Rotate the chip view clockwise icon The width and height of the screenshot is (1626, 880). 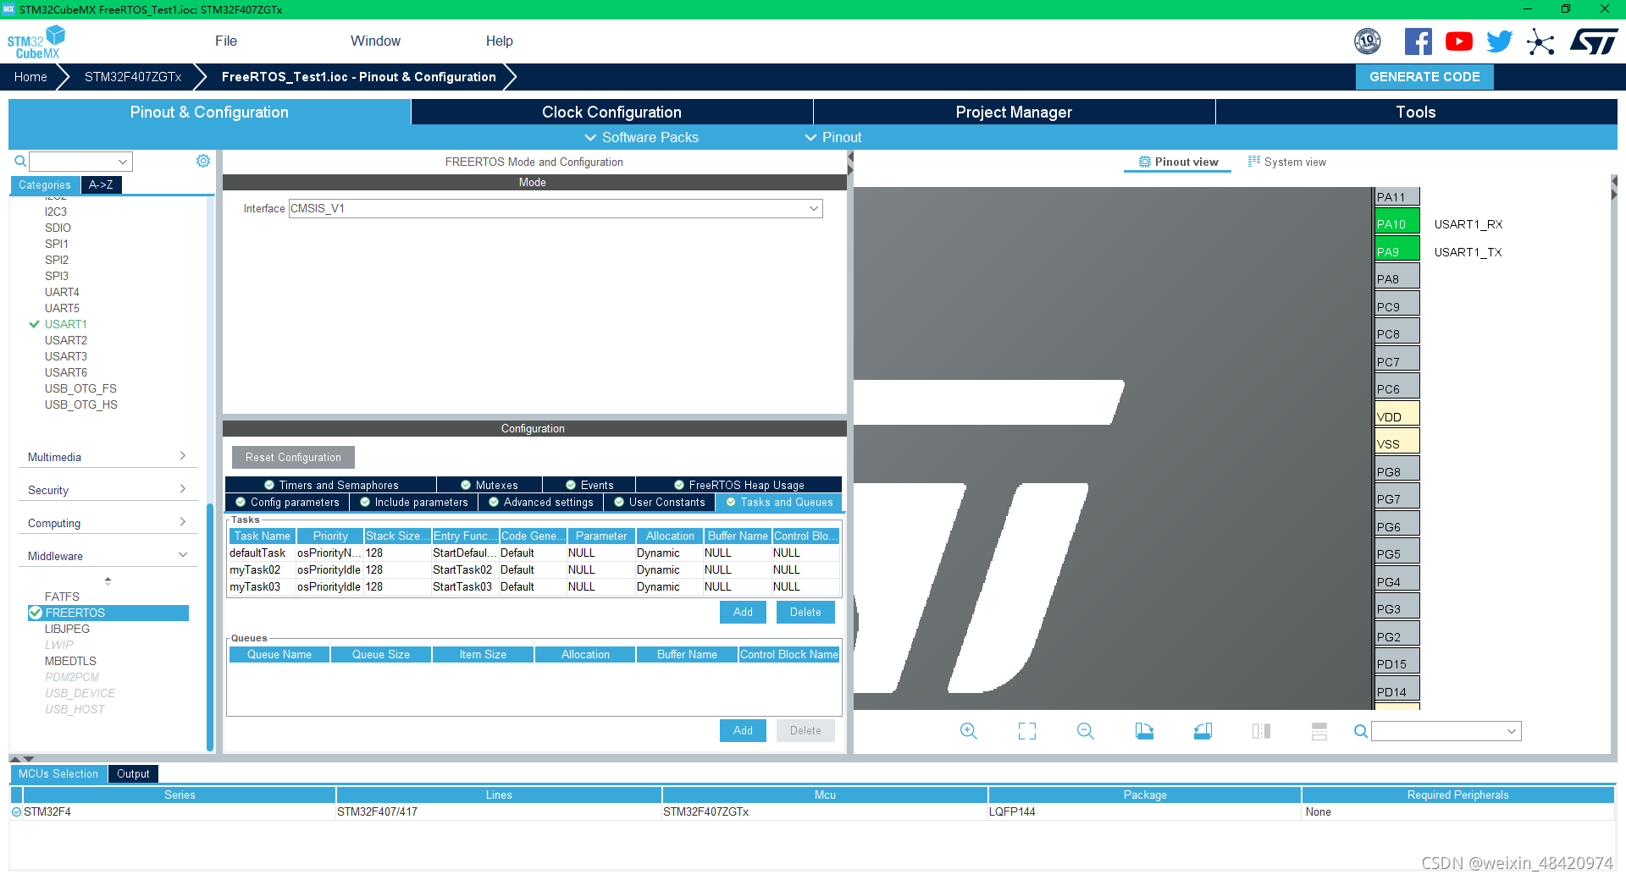1144,731
